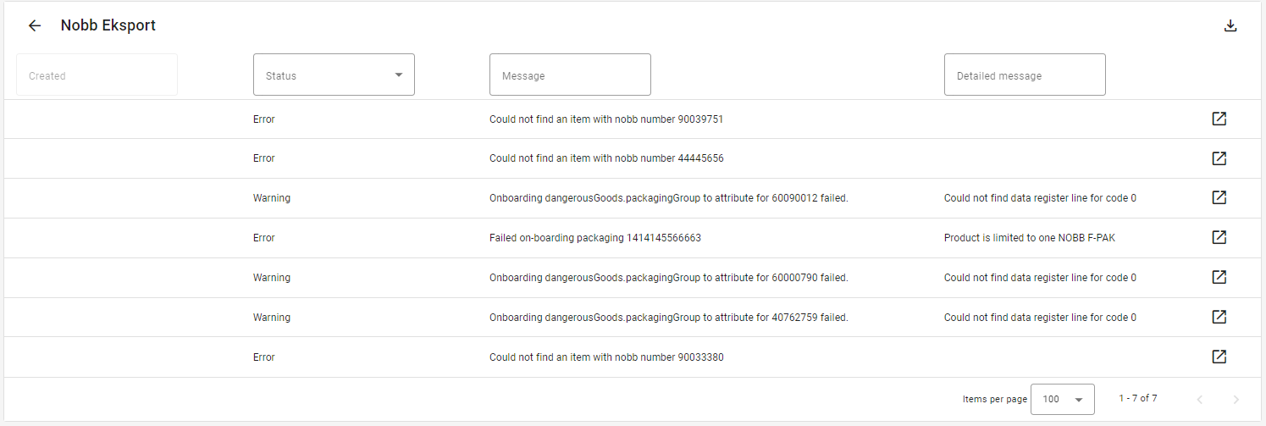The width and height of the screenshot is (1266, 426).
Task: Expand the Status filter dropdown
Action: click(334, 75)
